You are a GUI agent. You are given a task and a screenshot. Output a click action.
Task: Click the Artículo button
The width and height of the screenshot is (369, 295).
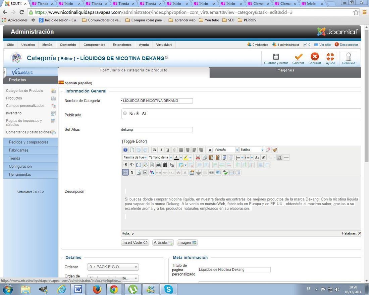(x=163, y=243)
